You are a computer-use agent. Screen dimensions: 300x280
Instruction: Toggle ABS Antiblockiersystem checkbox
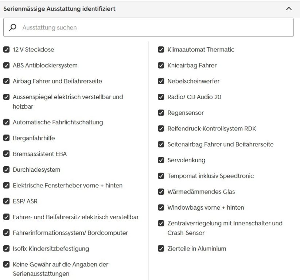point(7,65)
